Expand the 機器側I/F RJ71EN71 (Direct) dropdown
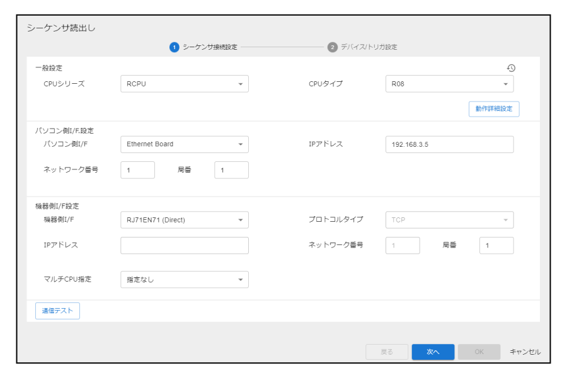Screen dimensions: 567x378 coord(184,220)
